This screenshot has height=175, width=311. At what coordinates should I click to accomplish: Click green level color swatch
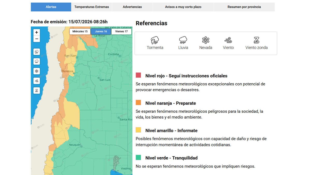tap(138, 157)
